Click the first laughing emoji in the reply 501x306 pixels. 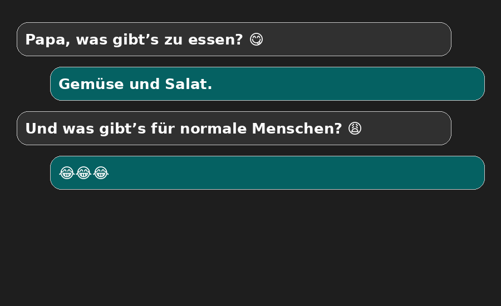[67, 173]
